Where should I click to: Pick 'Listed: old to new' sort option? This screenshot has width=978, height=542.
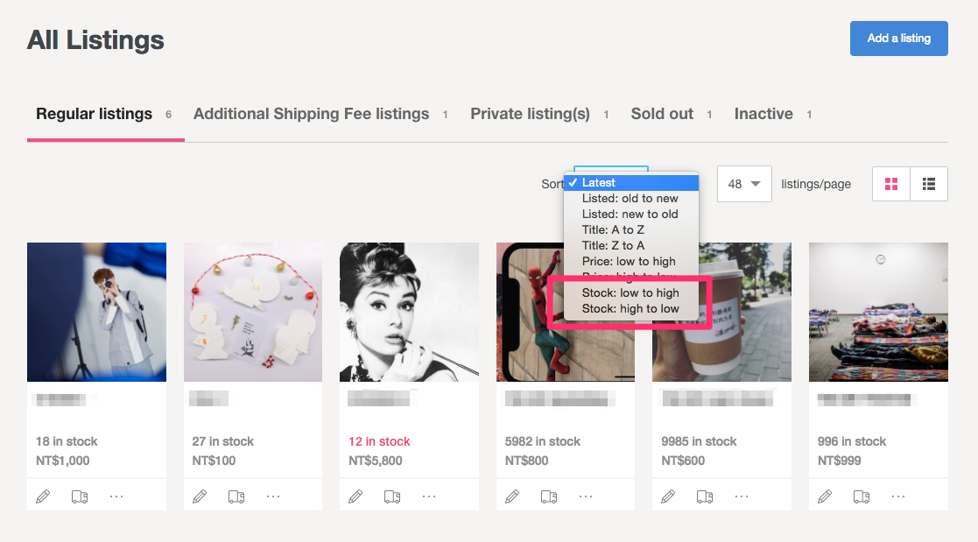click(x=630, y=199)
